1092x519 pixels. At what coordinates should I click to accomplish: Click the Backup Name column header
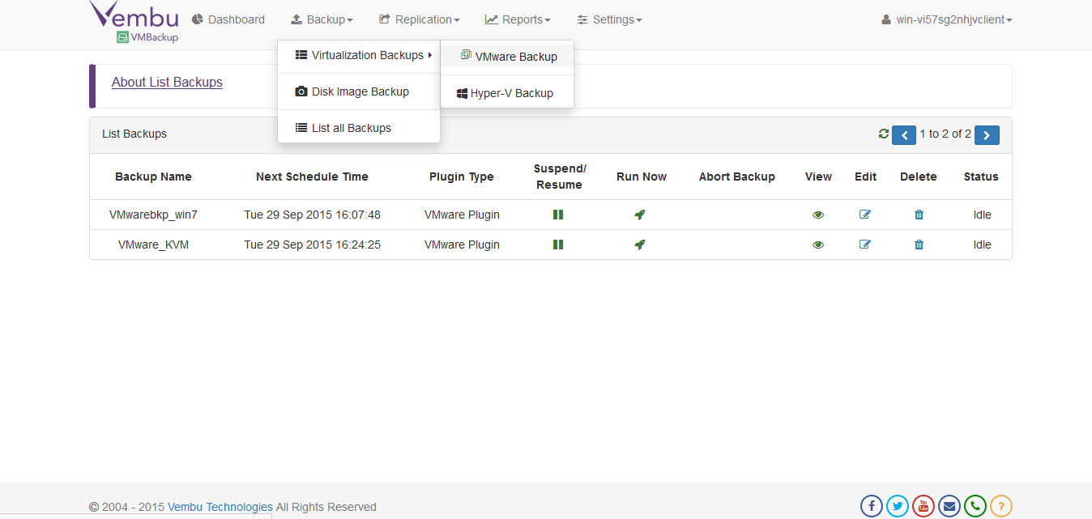[x=153, y=177]
